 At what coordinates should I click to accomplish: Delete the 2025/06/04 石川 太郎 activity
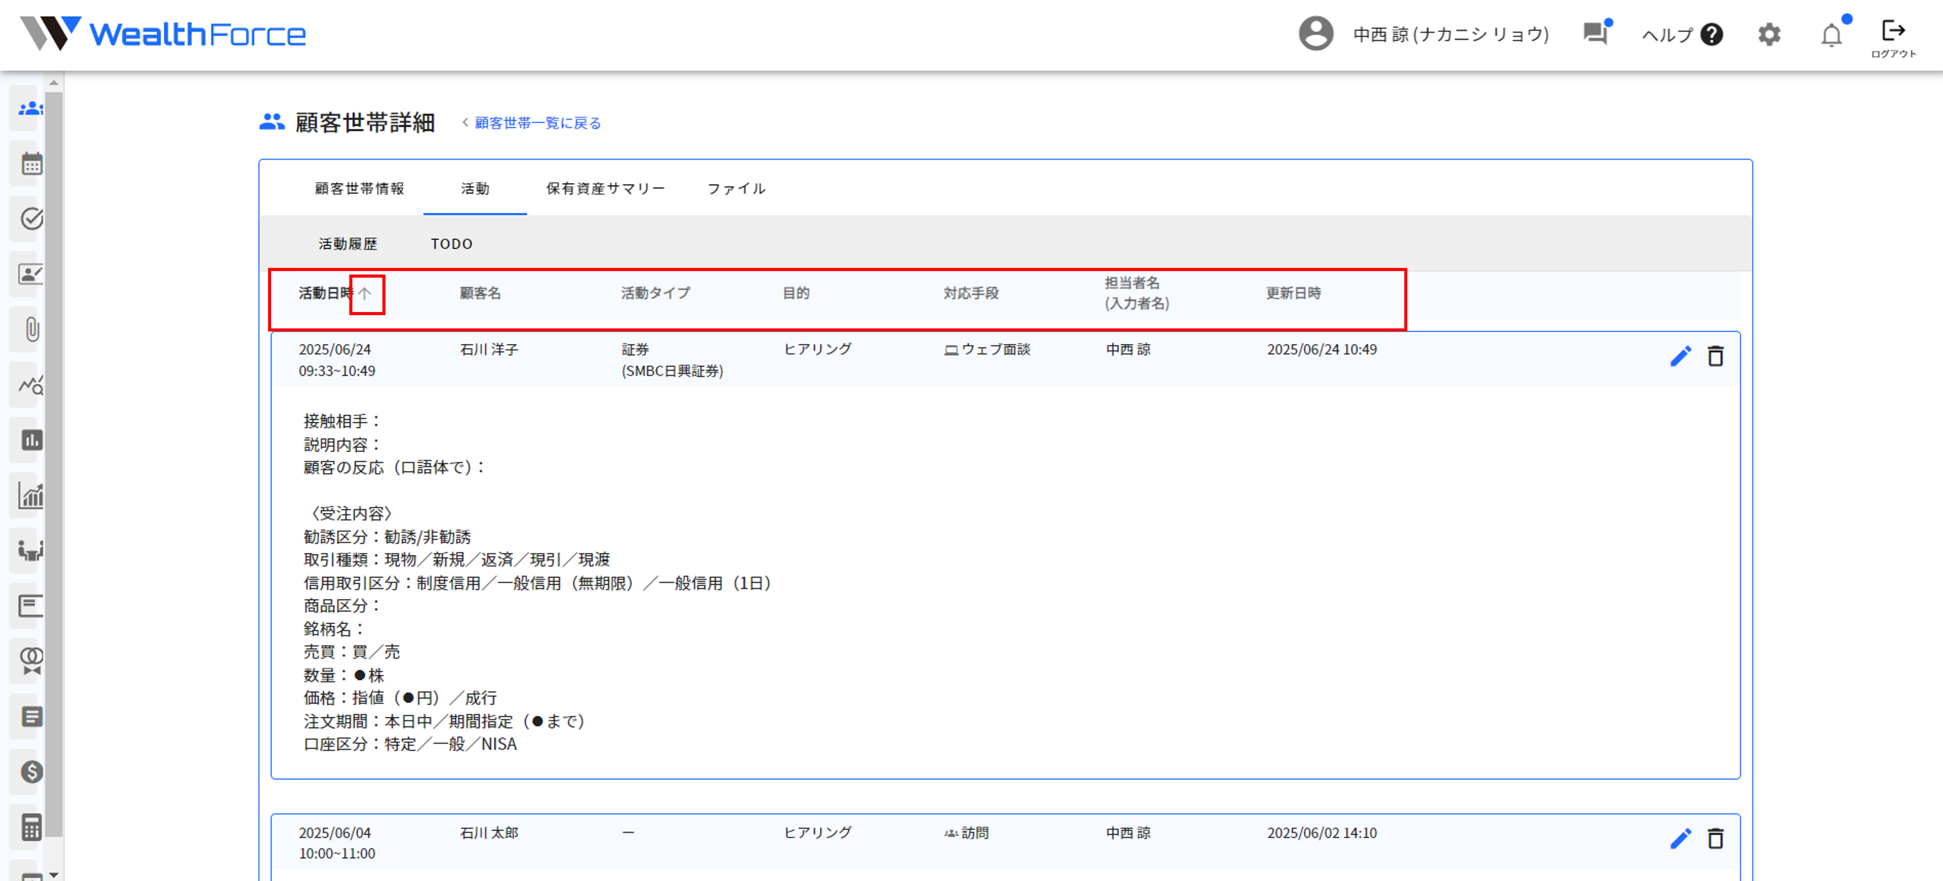pyautogui.click(x=1715, y=839)
